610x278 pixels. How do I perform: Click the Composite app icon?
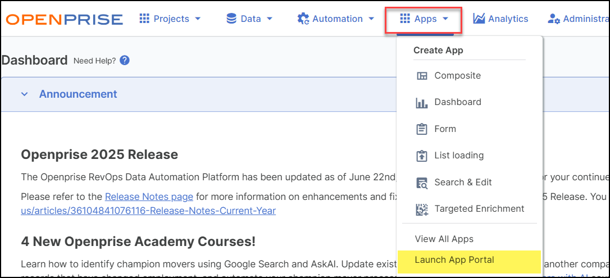click(x=422, y=76)
